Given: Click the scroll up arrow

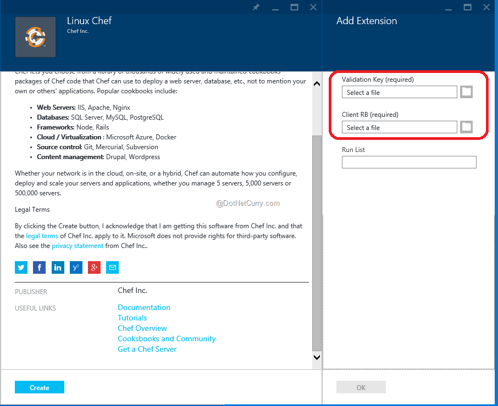Looking at the screenshot, I should click(316, 84).
